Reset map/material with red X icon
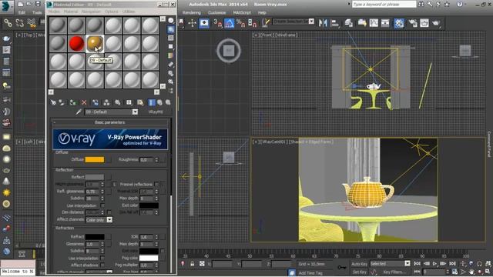Viewport: 493px width, 277px height. tap(84, 102)
